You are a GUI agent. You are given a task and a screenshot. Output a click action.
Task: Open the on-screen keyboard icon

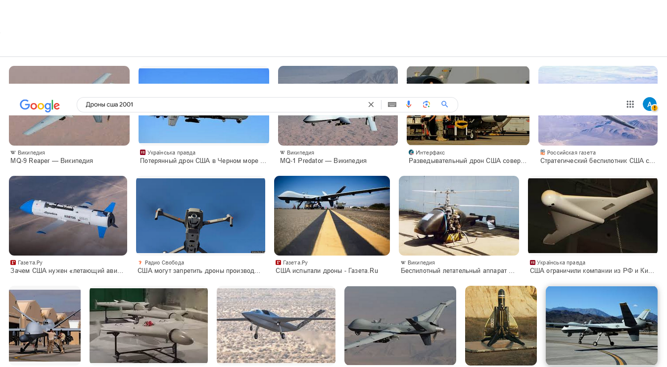(392, 105)
